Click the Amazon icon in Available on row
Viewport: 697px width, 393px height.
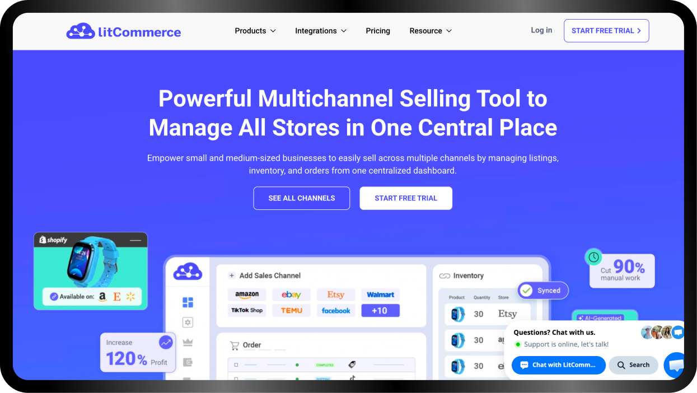[x=102, y=297]
